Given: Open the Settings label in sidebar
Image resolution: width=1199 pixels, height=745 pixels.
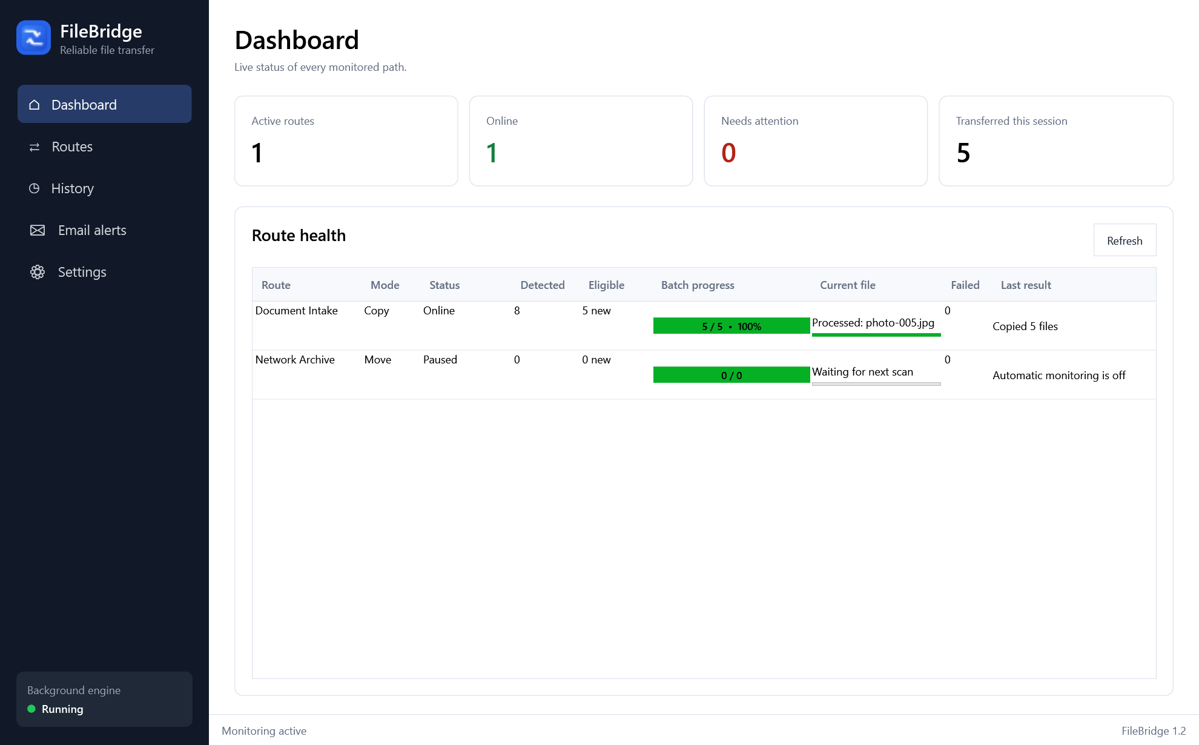Looking at the screenshot, I should tap(82, 272).
